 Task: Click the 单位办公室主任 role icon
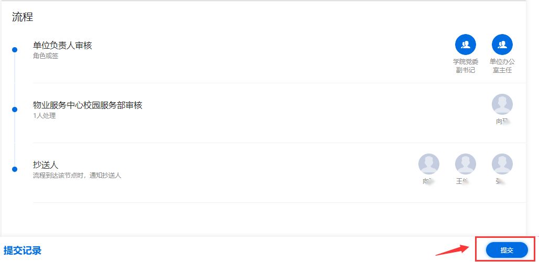[502, 45]
